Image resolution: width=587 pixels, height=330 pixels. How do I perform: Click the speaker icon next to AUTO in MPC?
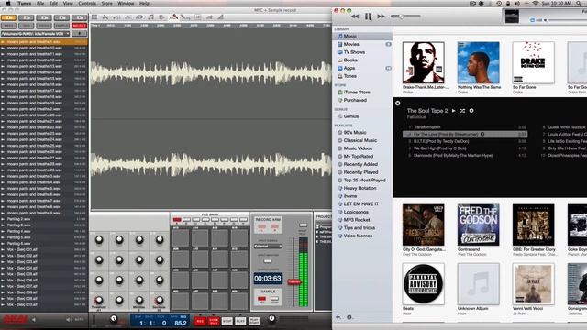pyautogui.click(x=69, y=320)
